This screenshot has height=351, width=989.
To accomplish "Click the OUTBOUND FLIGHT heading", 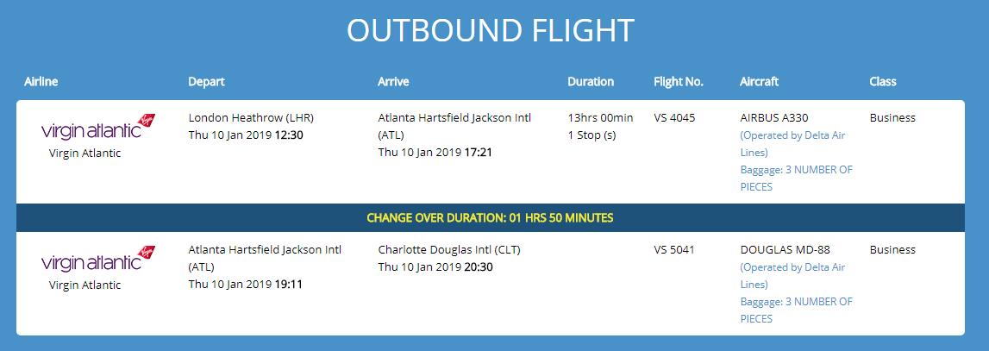I will pos(491,30).
